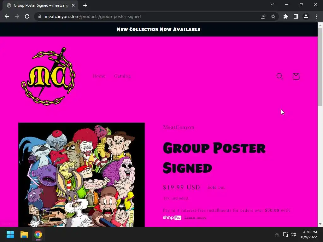Open the Chrome profile avatar icon
The height and width of the screenshot is (242, 323).
pyautogui.click(x=306, y=16)
